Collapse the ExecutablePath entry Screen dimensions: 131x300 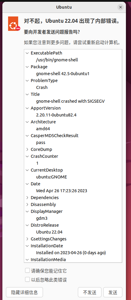(27, 53)
